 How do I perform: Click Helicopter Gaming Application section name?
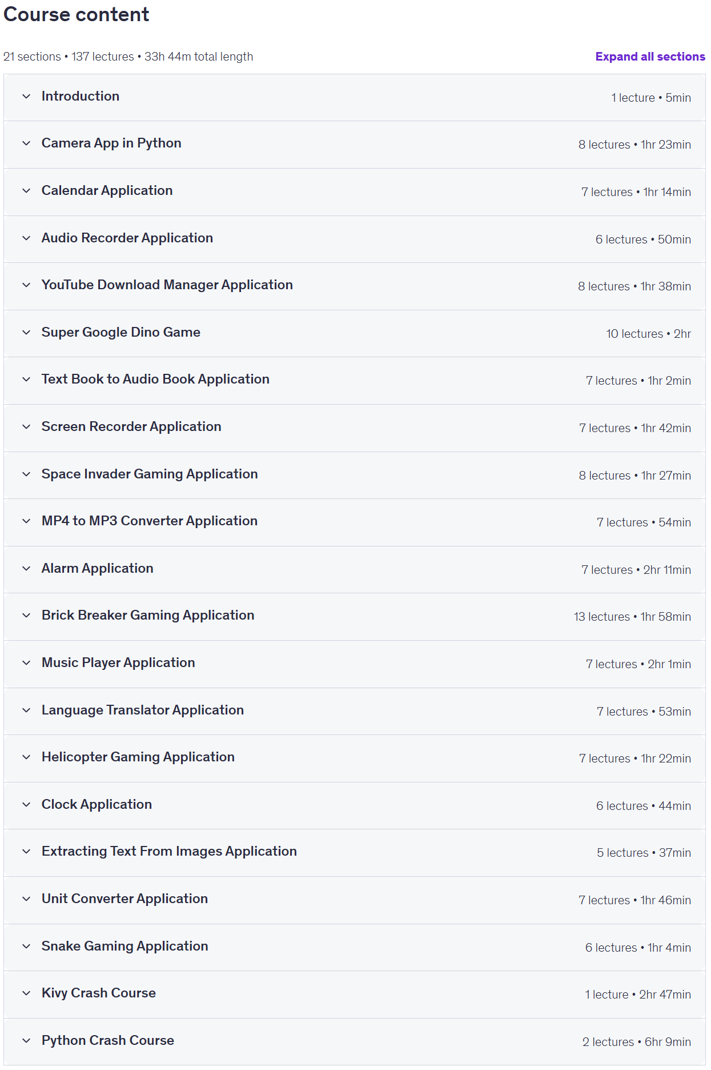[x=138, y=757]
